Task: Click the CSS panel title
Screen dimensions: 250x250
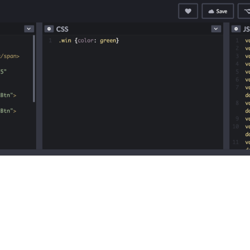Action: 62,29
